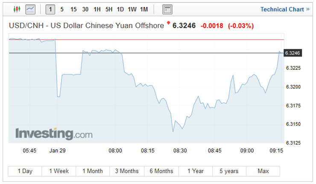This screenshot has width=316, height=184.
Task: Set interval to 1M
Action: coord(144,9)
